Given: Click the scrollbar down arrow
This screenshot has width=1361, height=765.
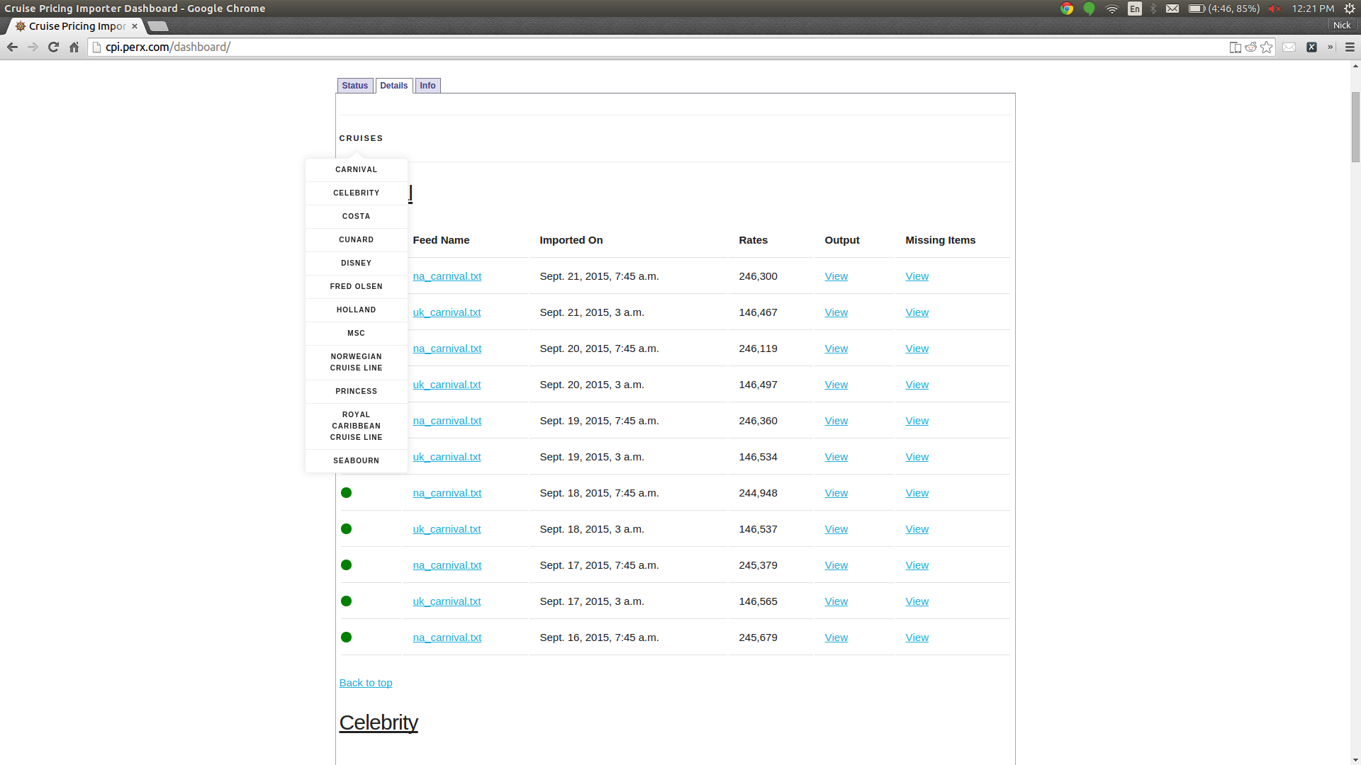Looking at the screenshot, I should coord(1355,759).
